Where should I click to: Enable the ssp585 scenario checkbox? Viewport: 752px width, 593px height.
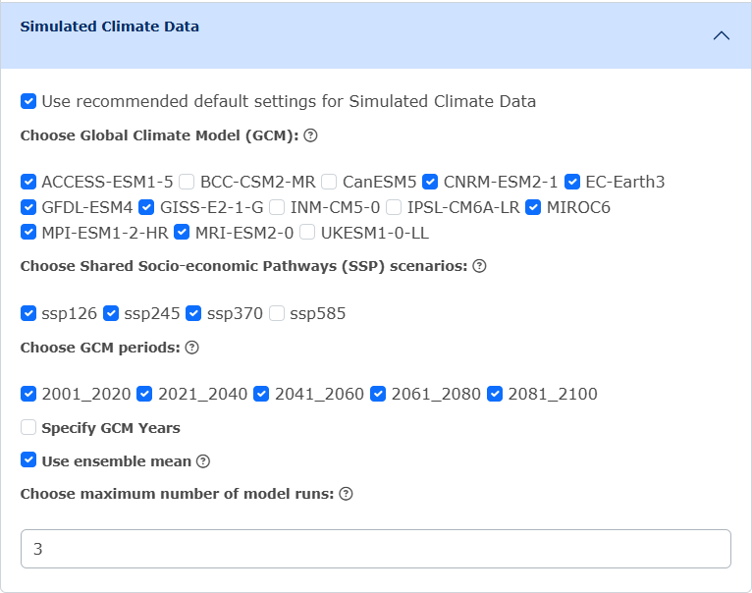(277, 314)
